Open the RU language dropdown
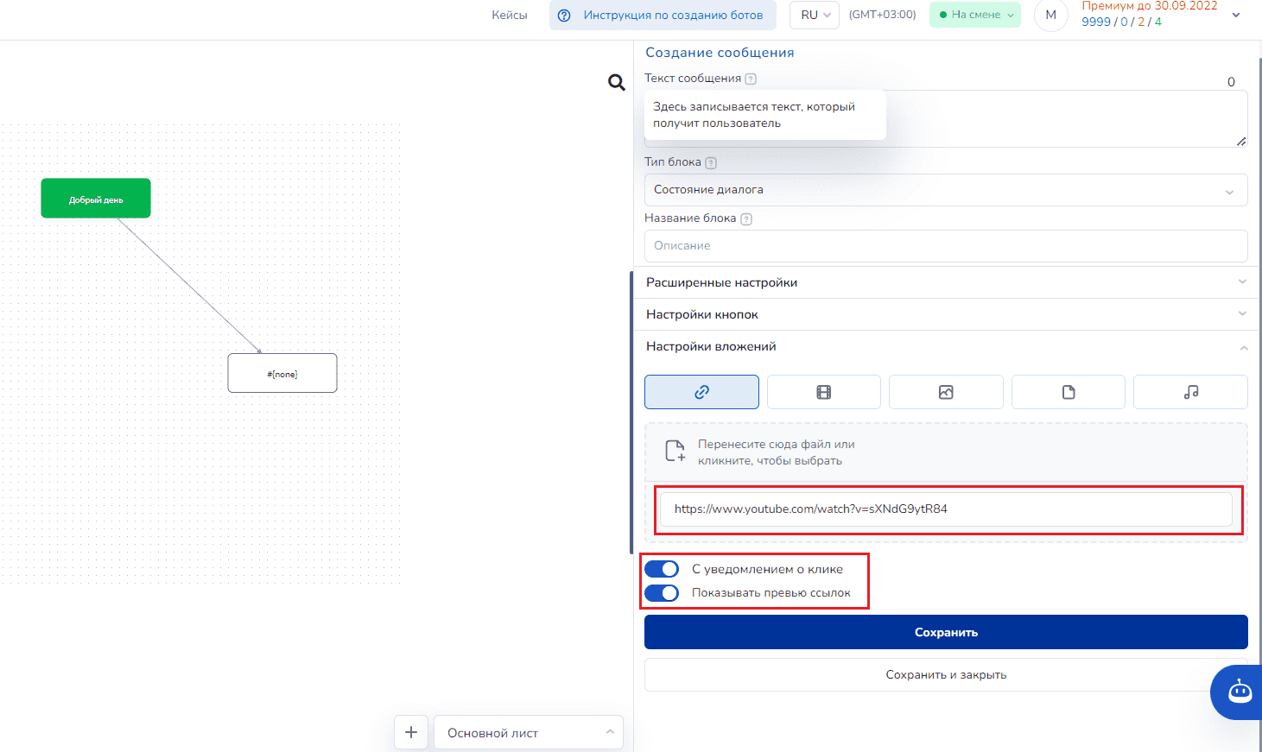 (x=815, y=15)
